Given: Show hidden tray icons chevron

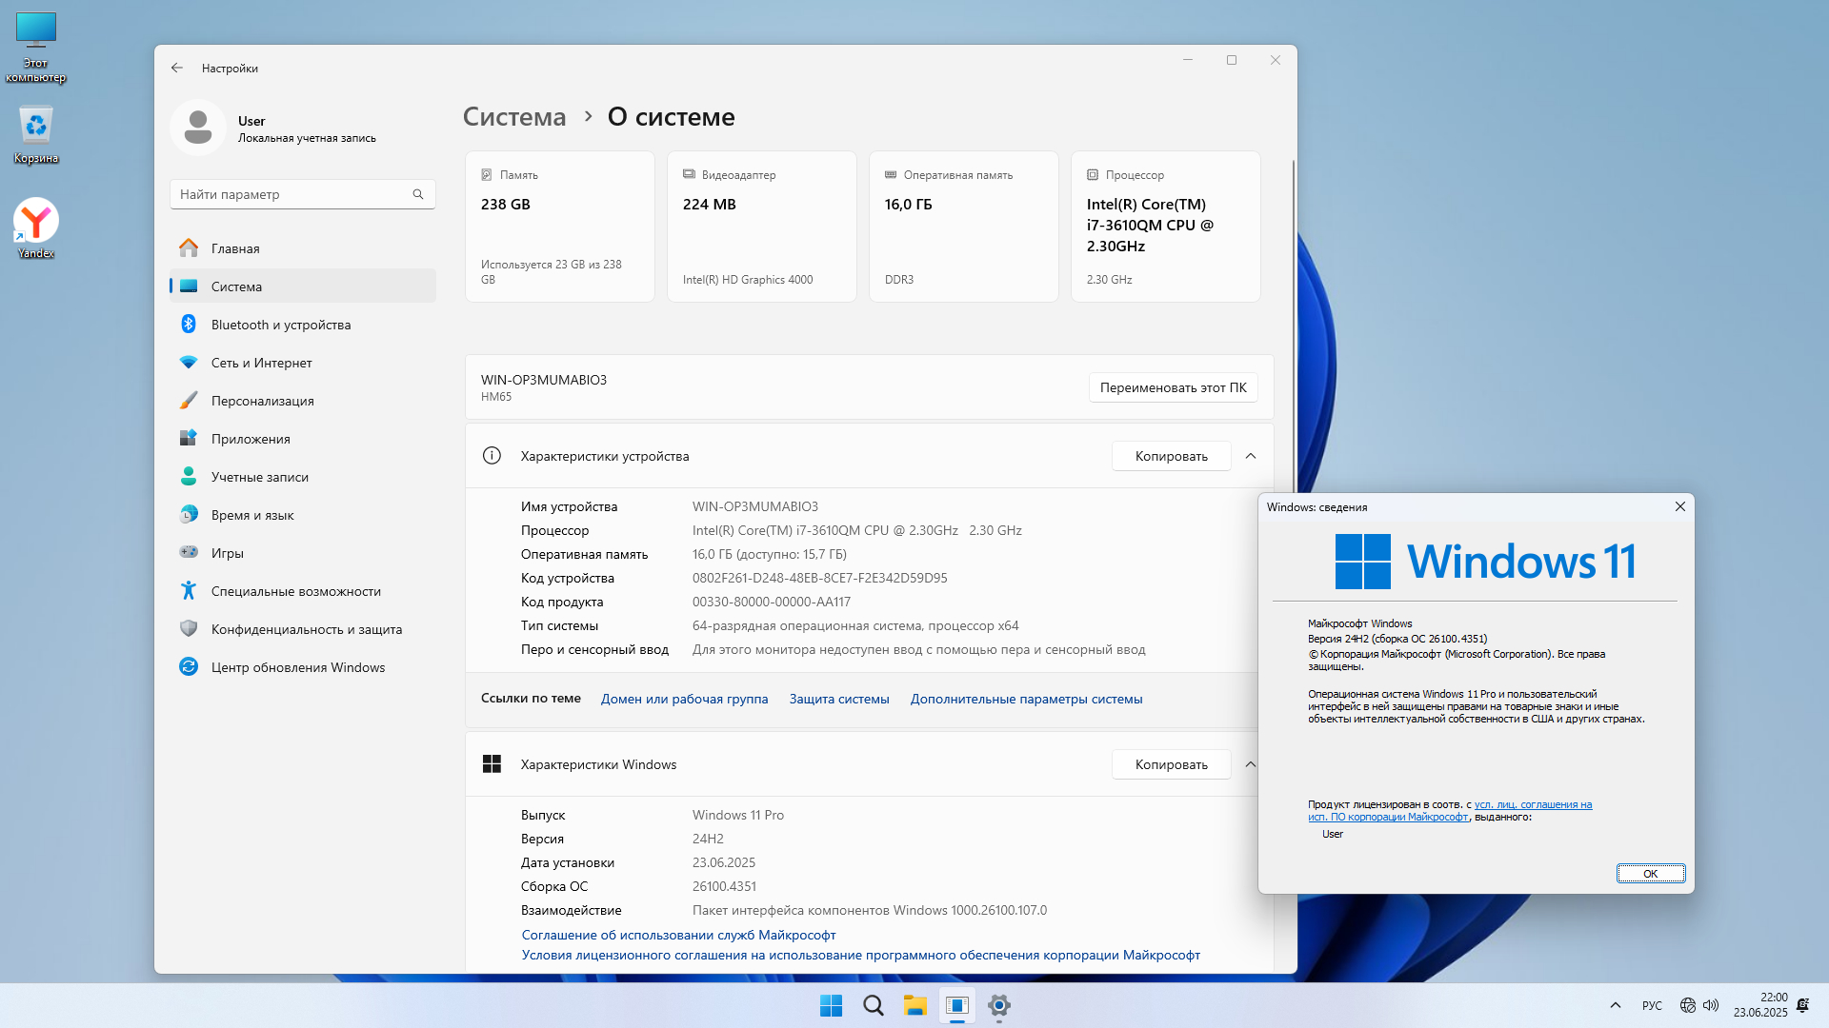Looking at the screenshot, I should point(1615,1005).
